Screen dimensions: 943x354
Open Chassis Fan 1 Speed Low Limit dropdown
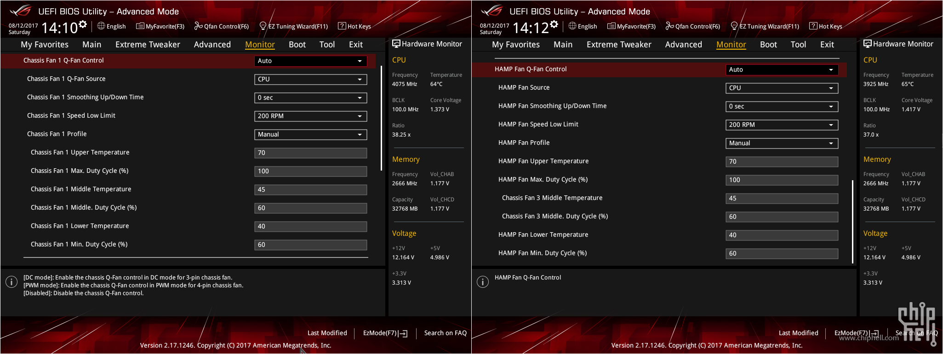pos(311,116)
